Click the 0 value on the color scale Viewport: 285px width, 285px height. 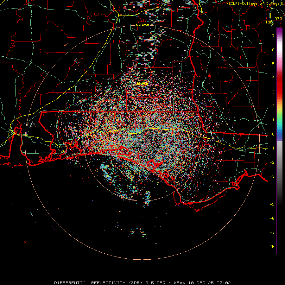(x=273, y=134)
